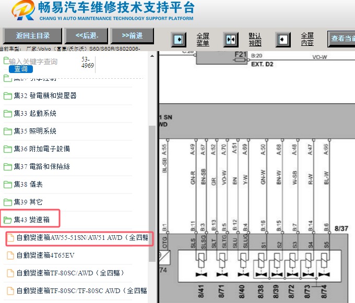Open document 自動變速箱TF-80SC/TF-80SC AWD
The height and width of the screenshot is (303, 355).
pos(82,290)
